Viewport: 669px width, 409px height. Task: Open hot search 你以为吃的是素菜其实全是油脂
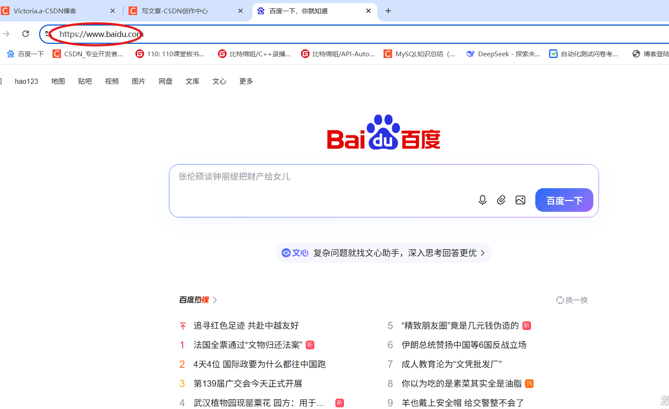(461, 384)
